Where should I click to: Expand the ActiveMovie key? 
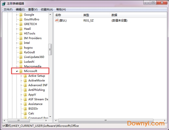pos(21,81)
